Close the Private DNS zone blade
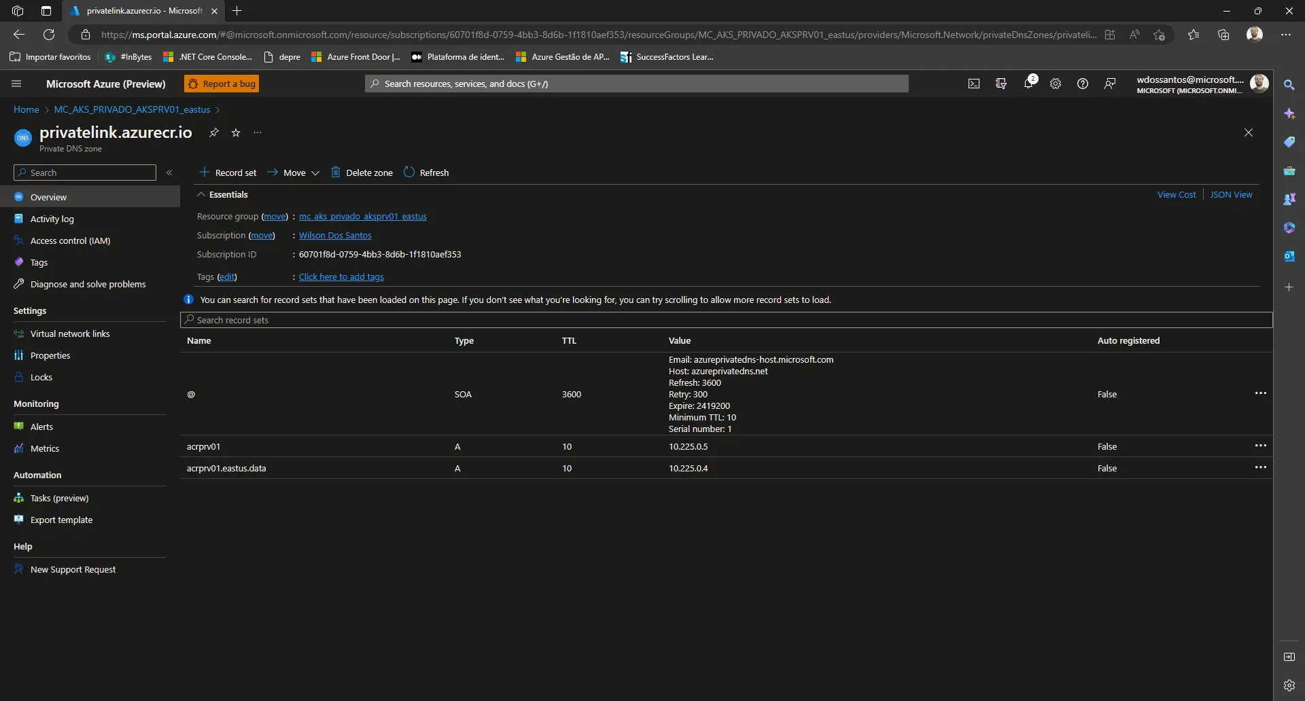Screen dimensions: 1305x701 coord(1249,132)
